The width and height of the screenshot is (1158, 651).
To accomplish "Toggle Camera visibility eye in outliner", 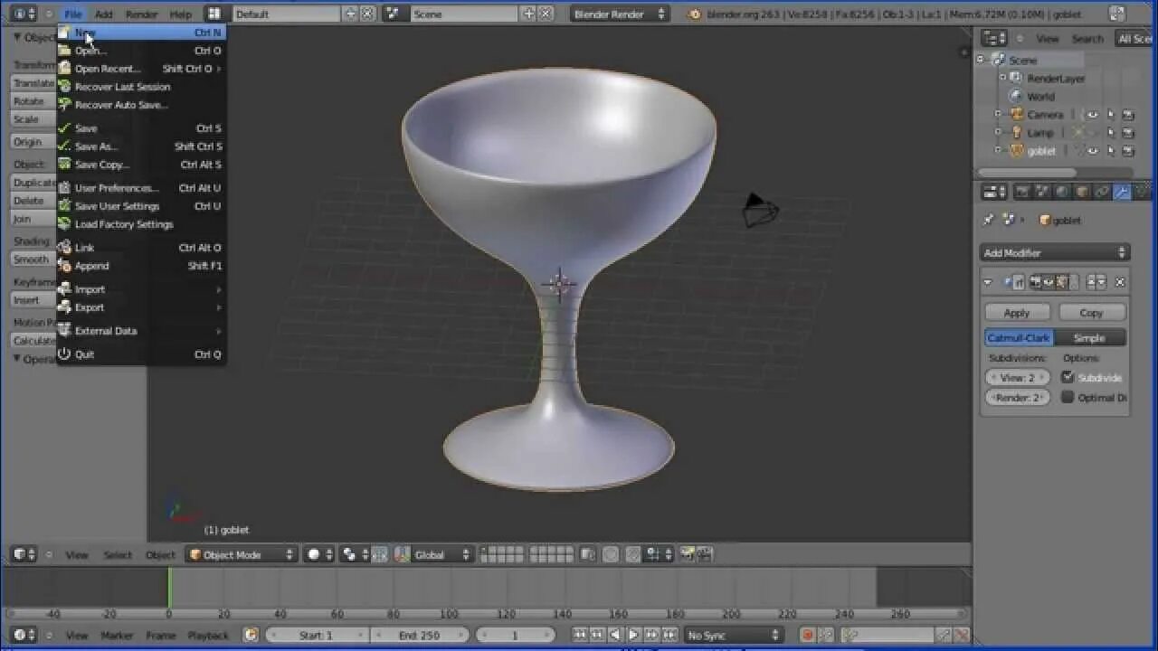I will [x=1093, y=115].
